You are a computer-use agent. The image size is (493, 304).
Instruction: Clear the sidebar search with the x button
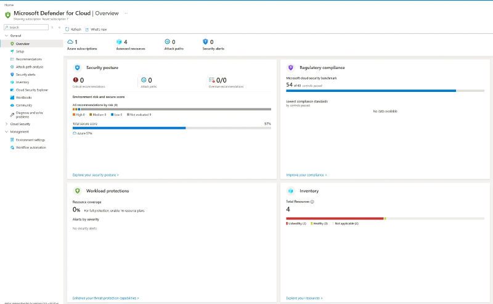point(52,27)
